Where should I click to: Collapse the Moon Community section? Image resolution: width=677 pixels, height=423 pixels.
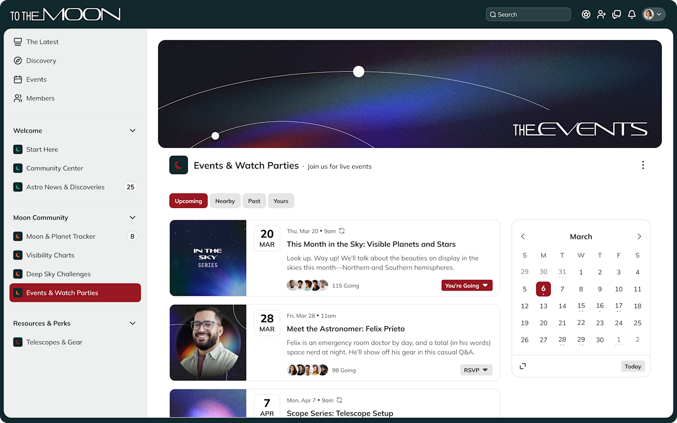pos(133,218)
